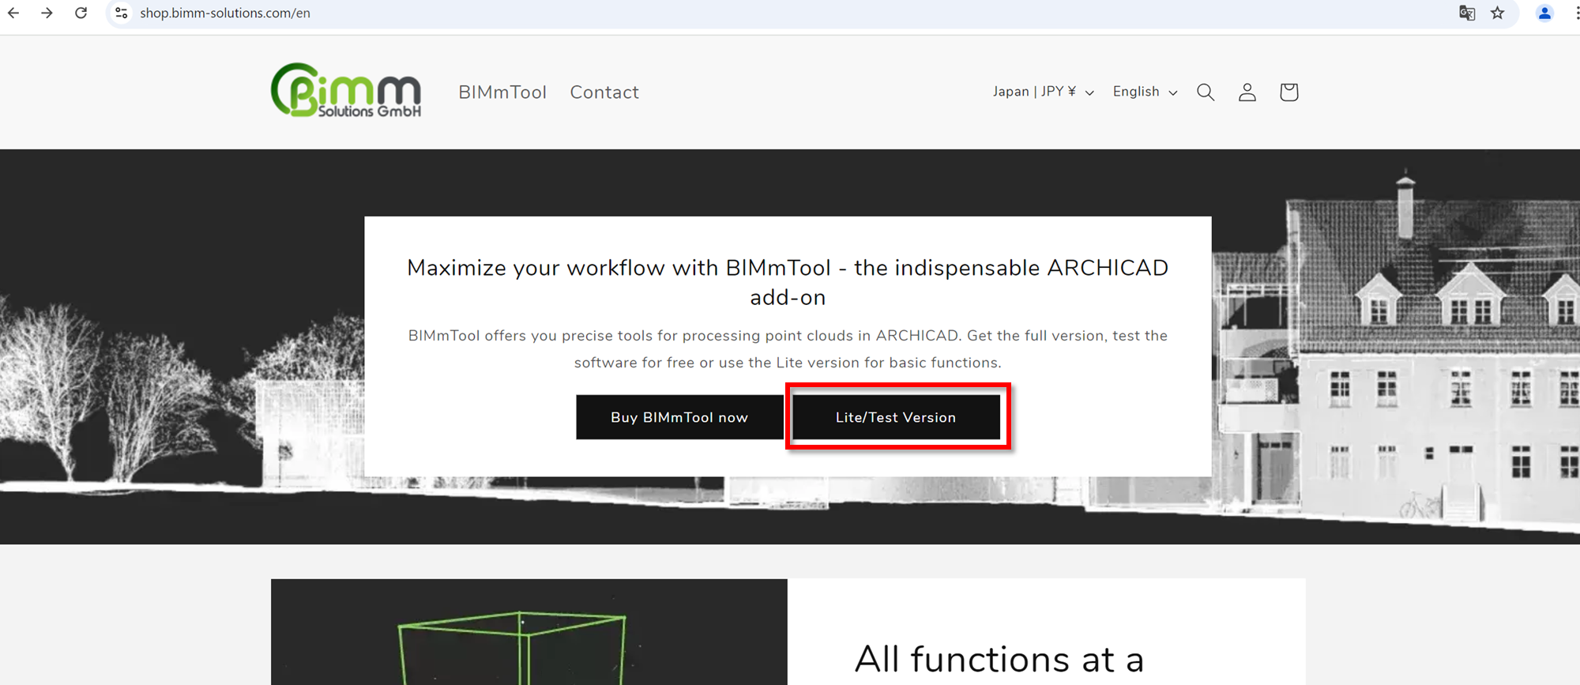Image resolution: width=1580 pixels, height=685 pixels.
Task: Click the browser back arrow
Action: tap(13, 13)
